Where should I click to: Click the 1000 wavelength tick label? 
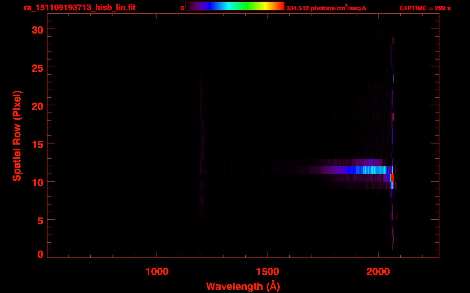[157, 271]
